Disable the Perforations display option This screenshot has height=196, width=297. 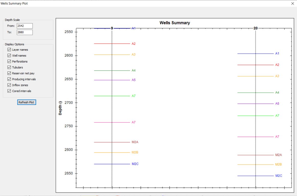point(9,62)
